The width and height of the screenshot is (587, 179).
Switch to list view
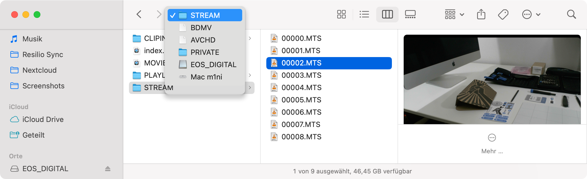tap(364, 14)
